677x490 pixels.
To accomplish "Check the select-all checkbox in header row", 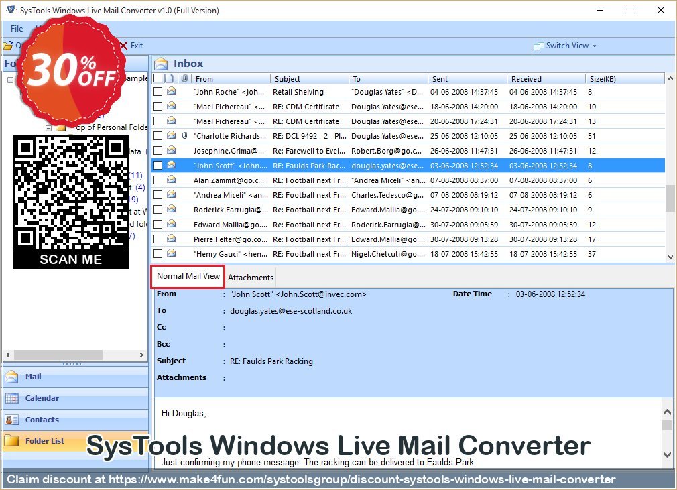I will click(x=158, y=78).
